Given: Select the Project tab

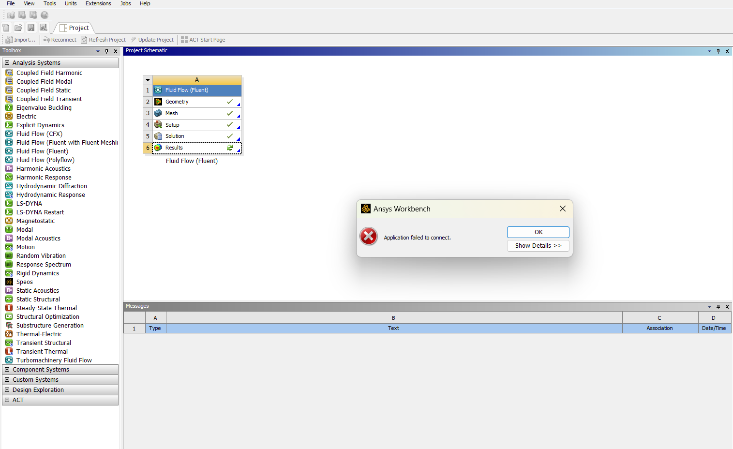Looking at the screenshot, I should (x=75, y=28).
